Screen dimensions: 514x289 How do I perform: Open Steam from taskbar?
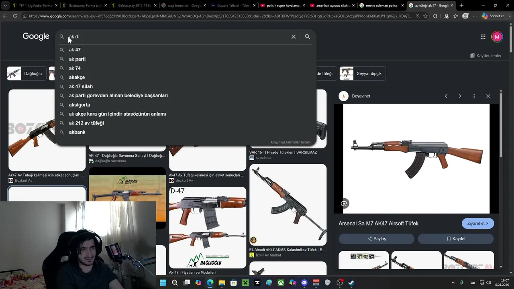point(351,283)
